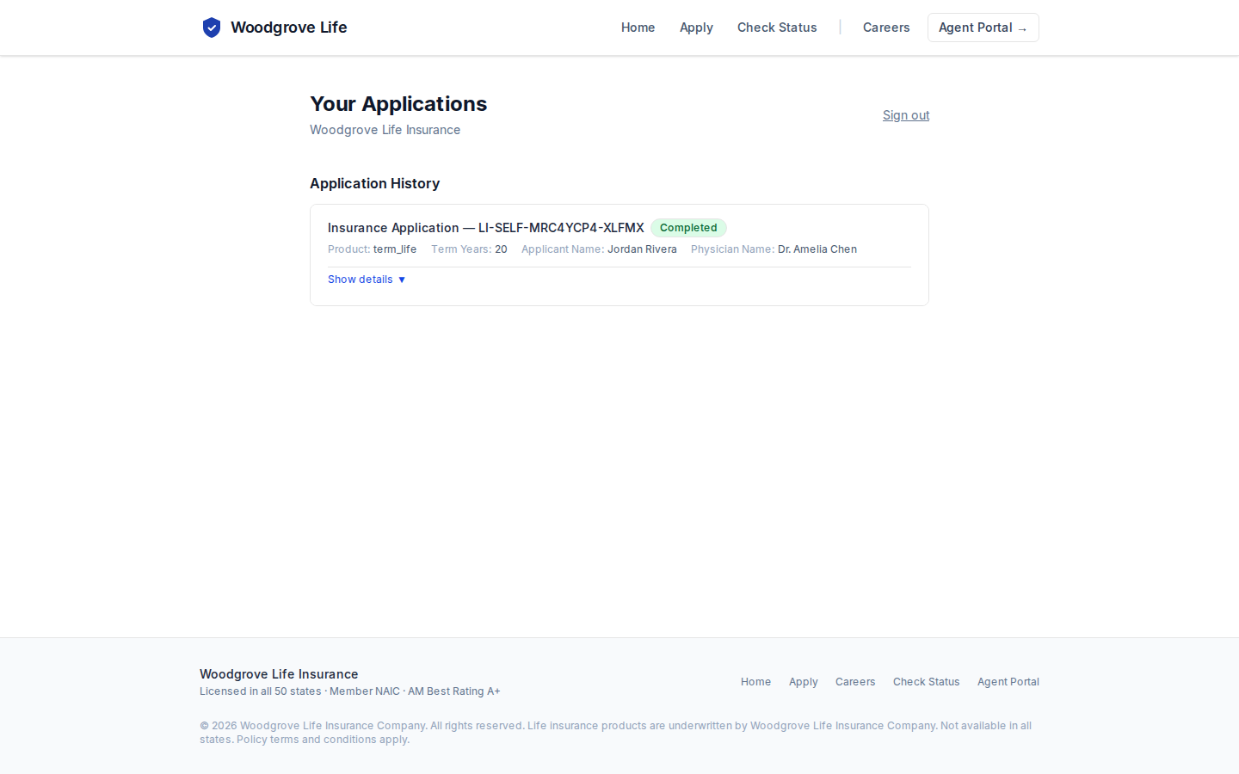Screen dimensions: 1239x774
Task: Click physician name Dr. Amelia Chen
Action: [x=817, y=249]
